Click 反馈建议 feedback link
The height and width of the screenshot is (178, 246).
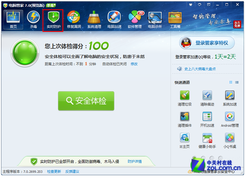click(x=72, y=172)
